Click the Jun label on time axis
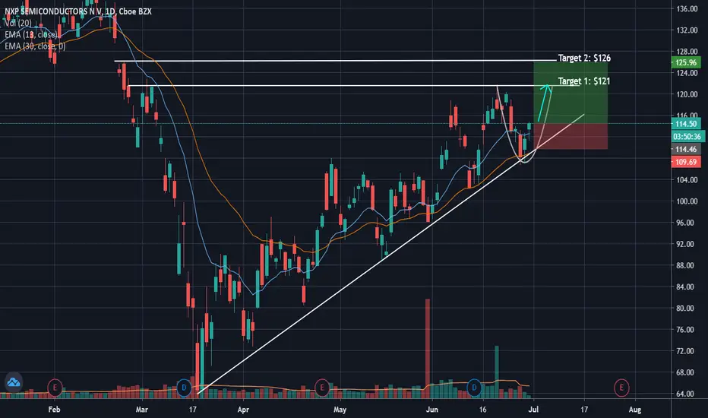Screen dimensions: 708x418 click(x=432, y=410)
